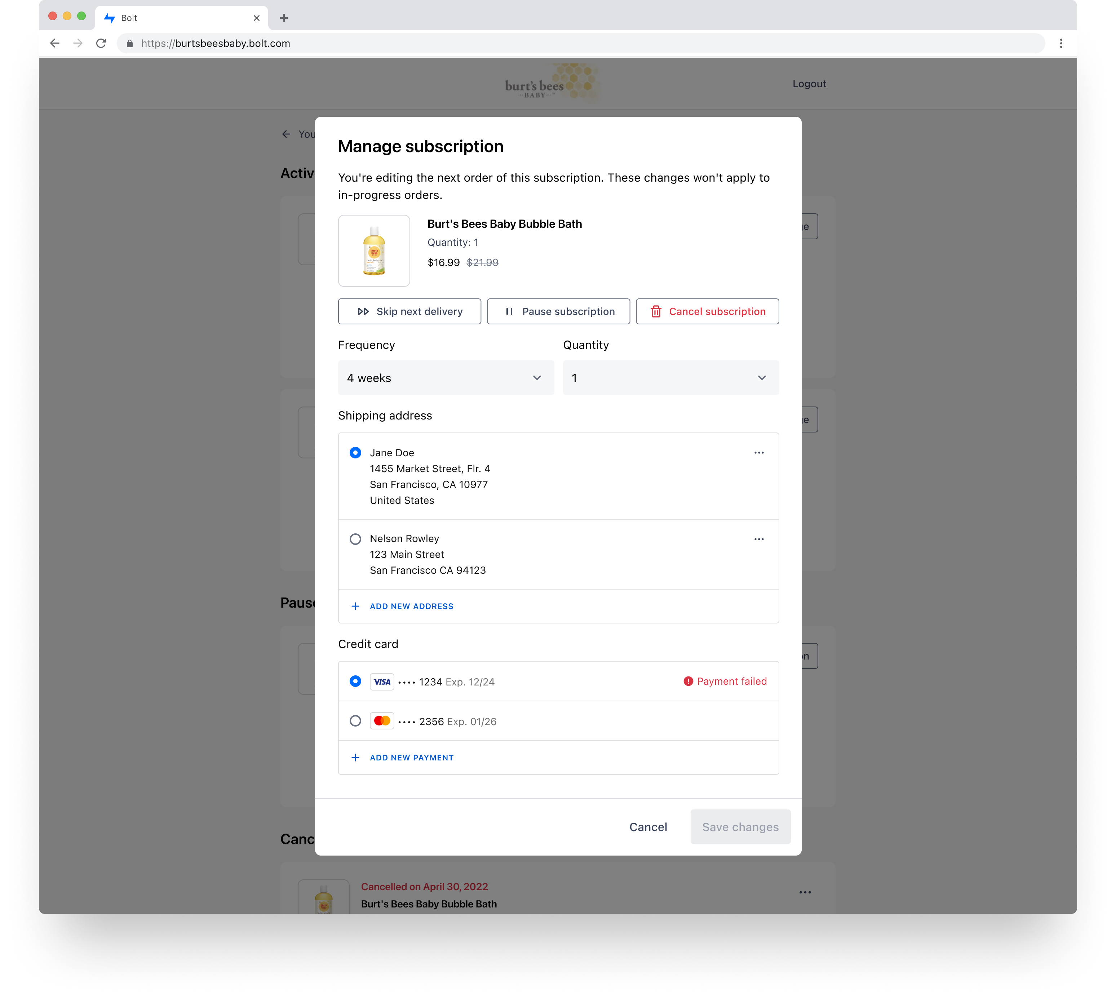This screenshot has height=999, width=1116.
Task: Click the Logout link in header
Action: click(809, 84)
